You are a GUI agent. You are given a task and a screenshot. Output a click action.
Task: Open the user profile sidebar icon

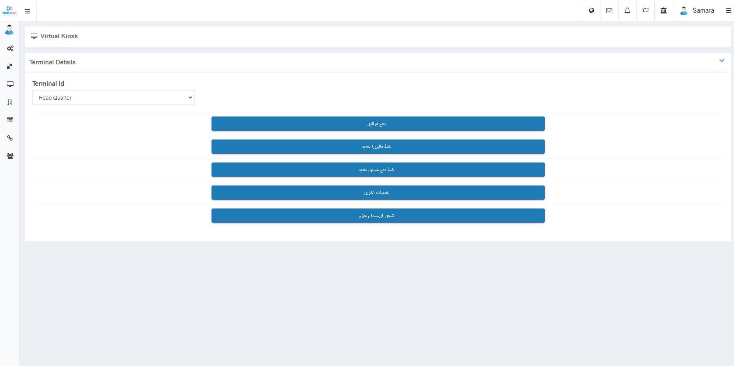10,30
